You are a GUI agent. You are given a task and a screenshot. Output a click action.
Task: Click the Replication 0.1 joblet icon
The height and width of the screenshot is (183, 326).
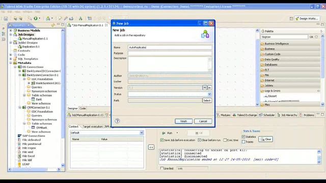20,47
